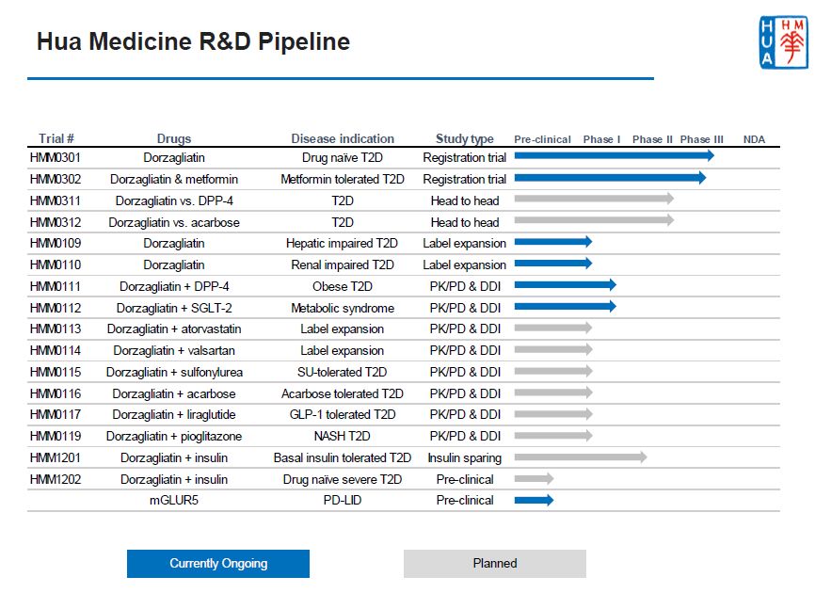Select trial number HMM0302
The width and height of the screenshot is (831, 593).
pyautogui.click(x=56, y=179)
